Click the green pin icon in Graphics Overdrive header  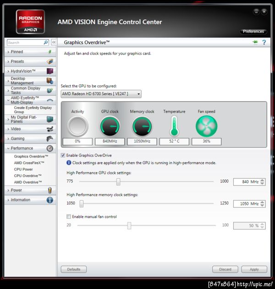click(x=255, y=42)
